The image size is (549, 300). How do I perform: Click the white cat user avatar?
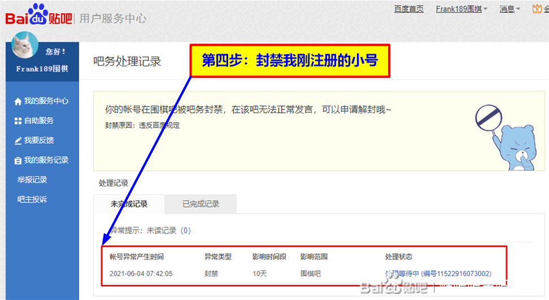25,45
